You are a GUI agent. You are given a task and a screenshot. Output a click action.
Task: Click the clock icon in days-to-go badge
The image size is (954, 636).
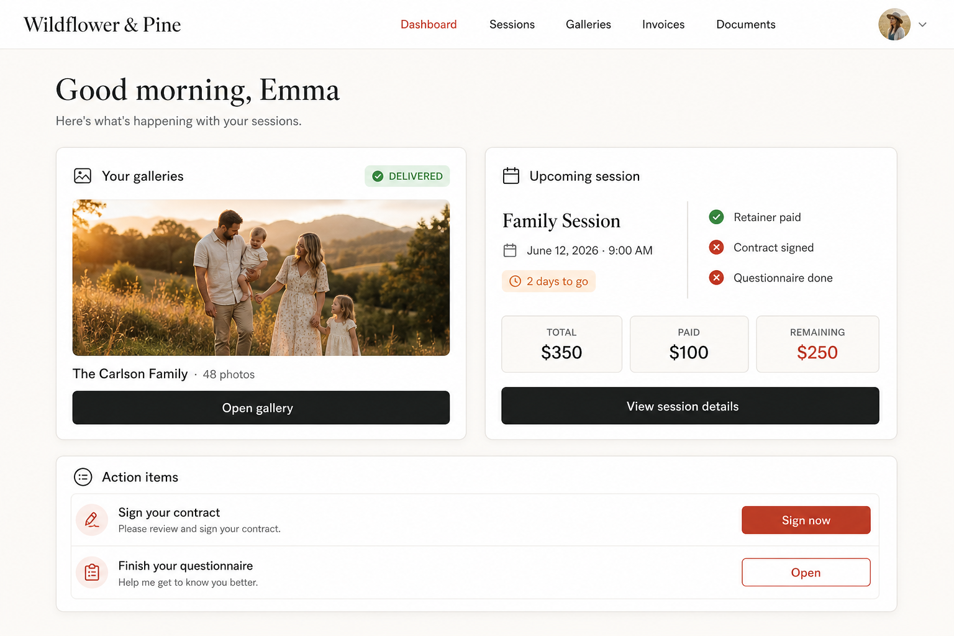(x=515, y=281)
